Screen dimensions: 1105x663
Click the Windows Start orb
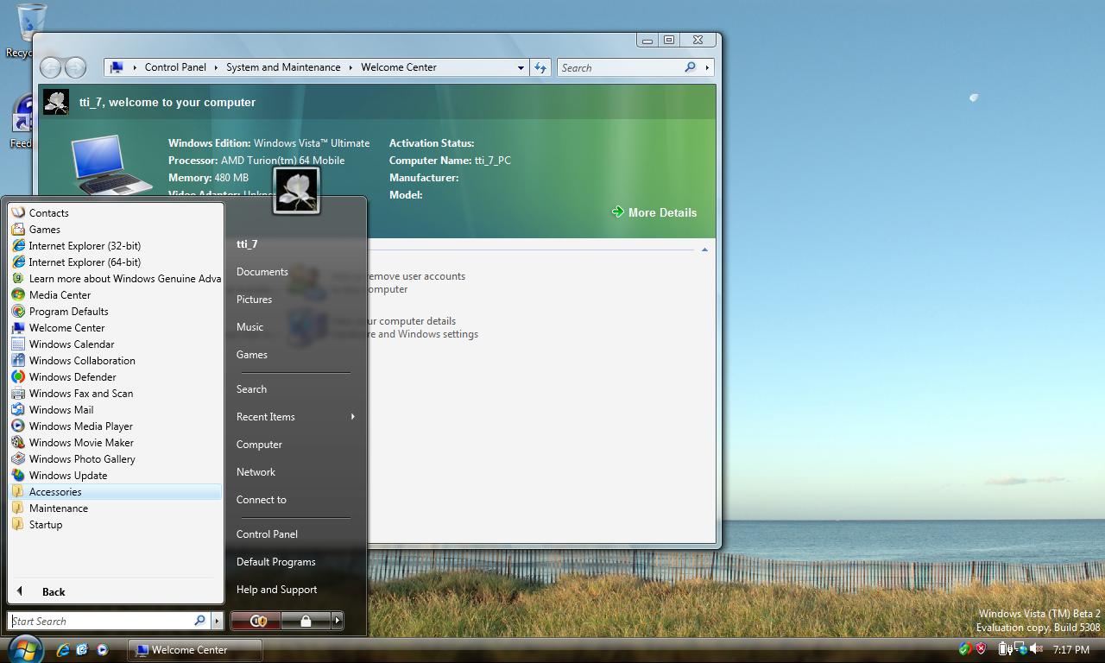pyautogui.click(x=24, y=648)
